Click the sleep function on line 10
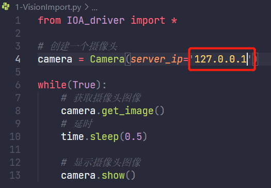 [x=104, y=137]
